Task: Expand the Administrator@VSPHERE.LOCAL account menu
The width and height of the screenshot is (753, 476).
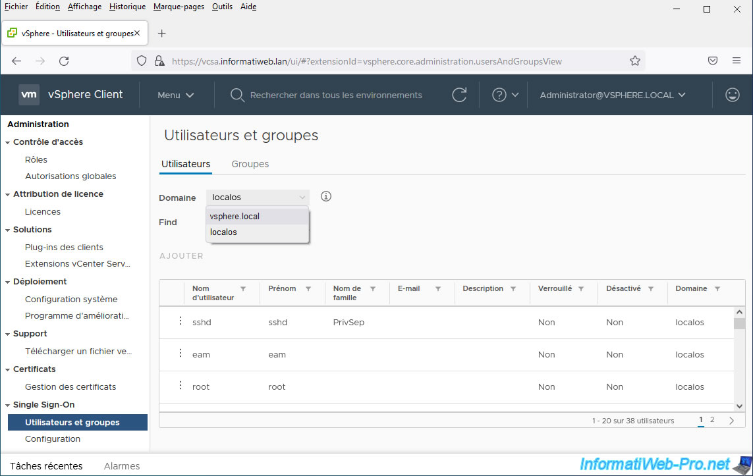Action: (x=612, y=95)
